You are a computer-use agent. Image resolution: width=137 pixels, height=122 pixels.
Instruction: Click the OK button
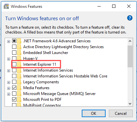[x=94, y=114]
